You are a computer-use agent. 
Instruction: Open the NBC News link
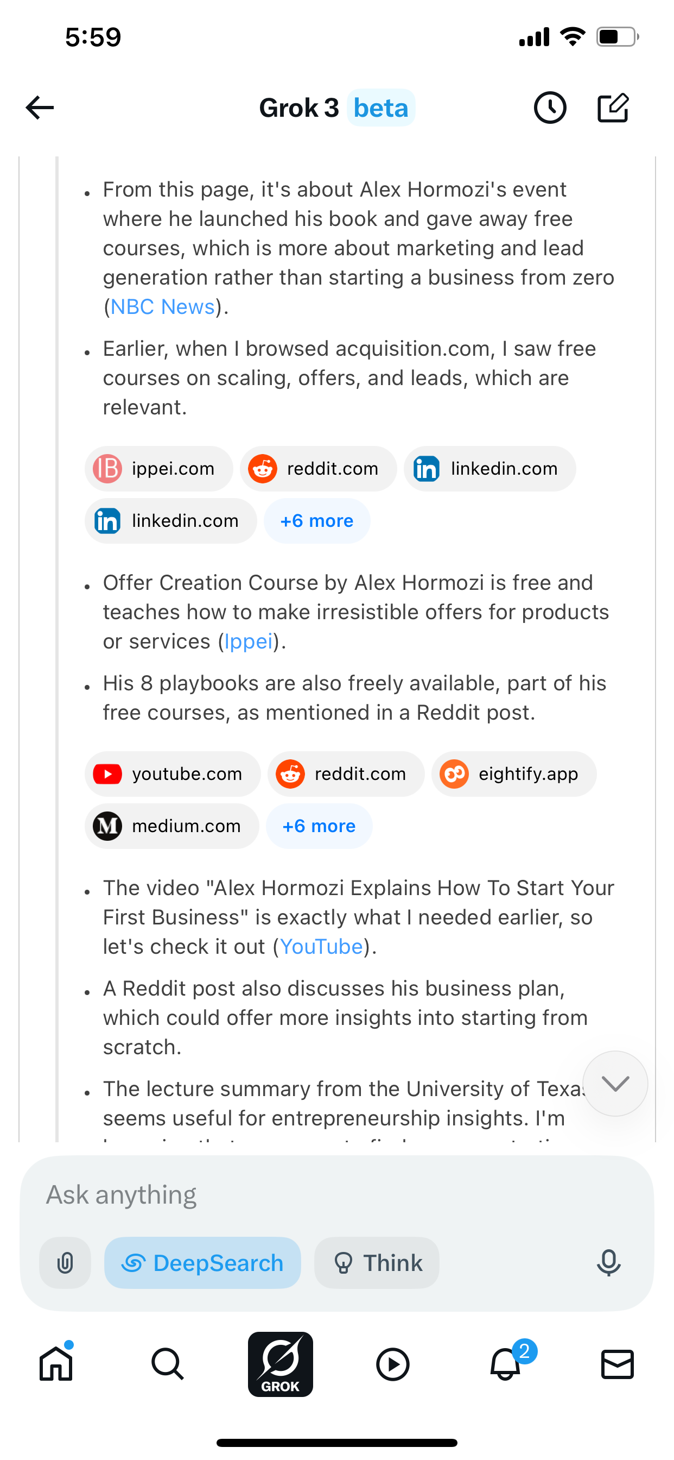[x=163, y=307]
